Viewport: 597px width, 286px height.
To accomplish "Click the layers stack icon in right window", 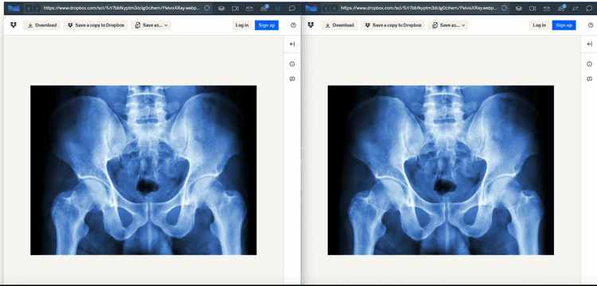I will 518,9.
